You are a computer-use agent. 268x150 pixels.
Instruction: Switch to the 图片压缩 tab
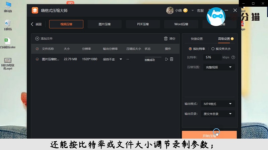[104, 24]
